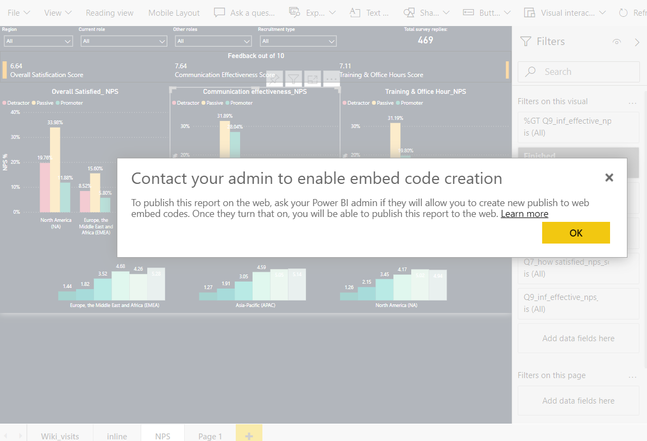The width and height of the screenshot is (647, 441).
Task: Open more options for Filters on this page
Action: point(632,376)
